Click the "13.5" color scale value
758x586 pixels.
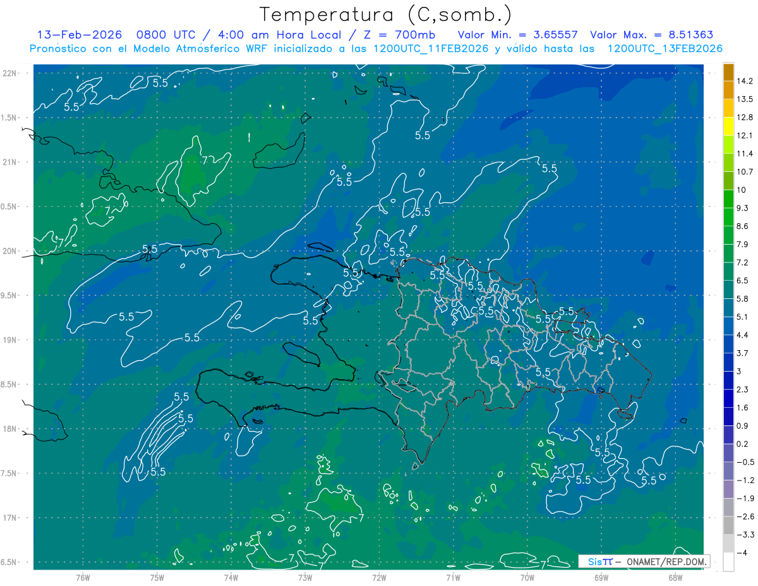(x=745, y=99)
